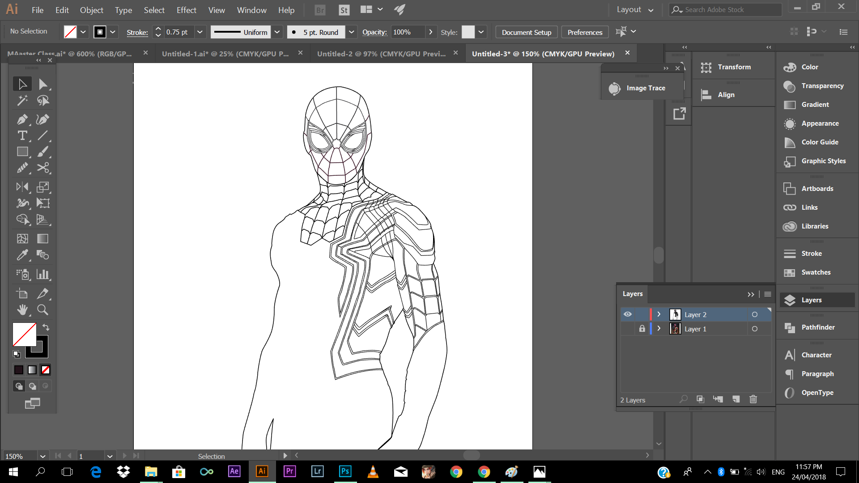Unlock Layer 1 lock toggle
The image size is (859, 483).
(x=642, y=329)
